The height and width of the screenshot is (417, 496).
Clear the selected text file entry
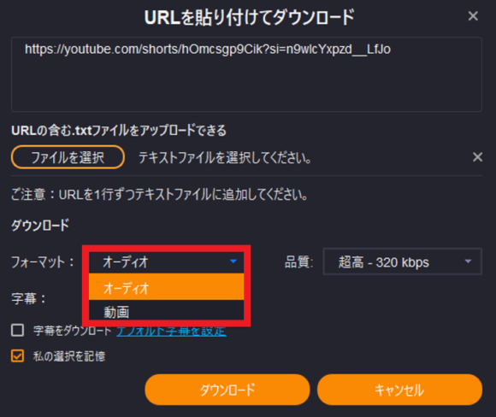pyautogui.click(x=477, y=157)
